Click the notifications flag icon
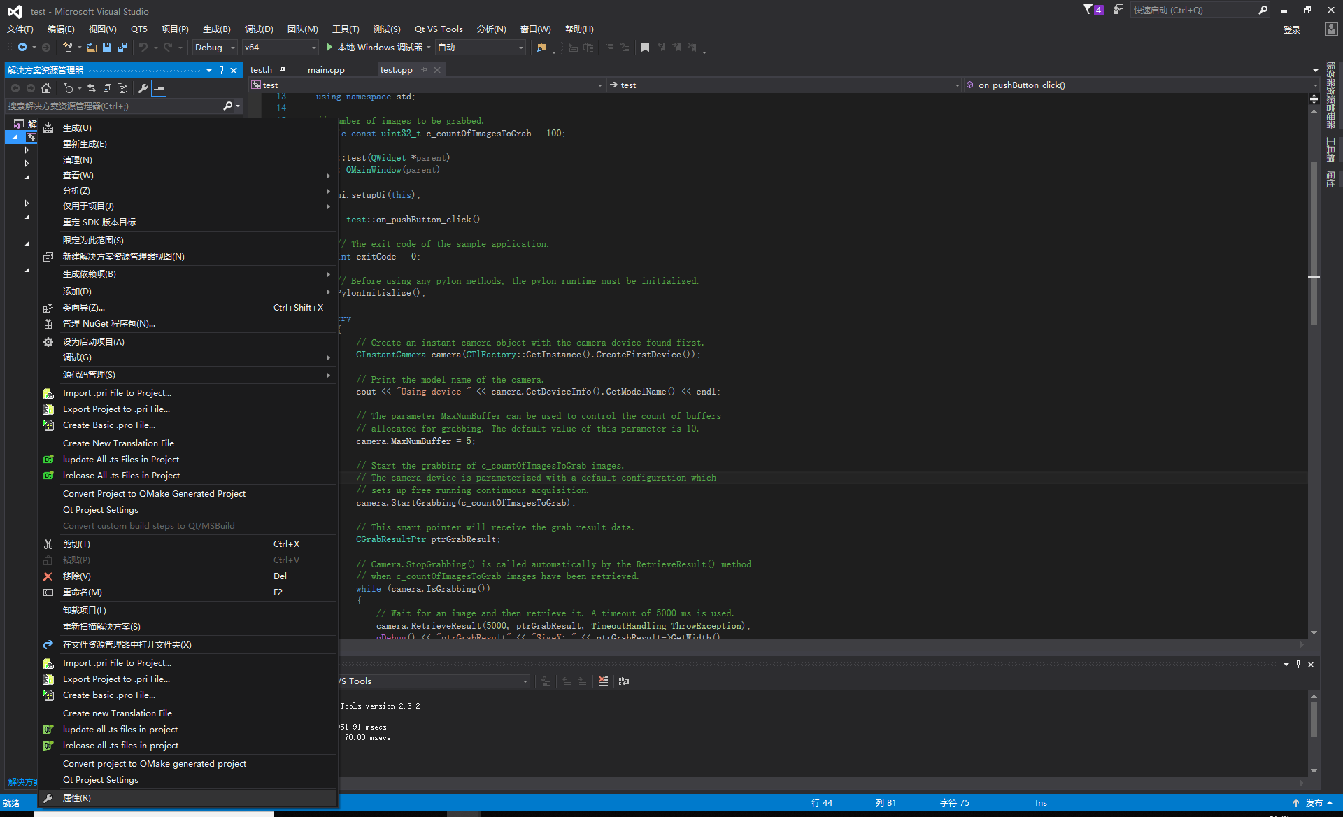This screenshot has height=817, width=1343. coord(1088,10)
